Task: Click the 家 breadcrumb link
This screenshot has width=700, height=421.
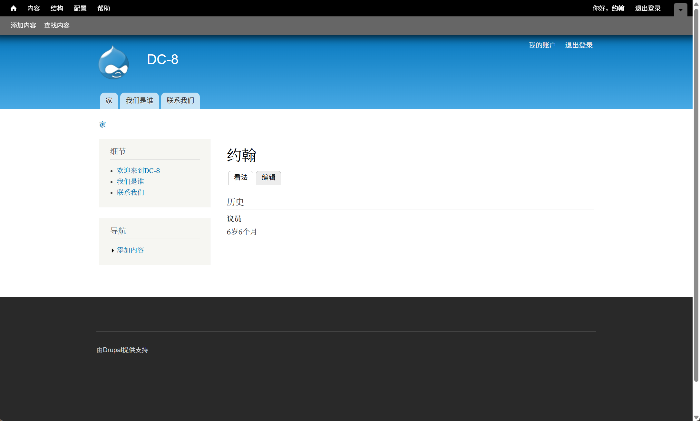Action: click(x=102, y=124)
